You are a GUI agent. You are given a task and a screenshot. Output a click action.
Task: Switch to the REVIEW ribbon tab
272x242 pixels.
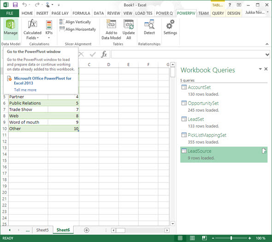point(113,13)
